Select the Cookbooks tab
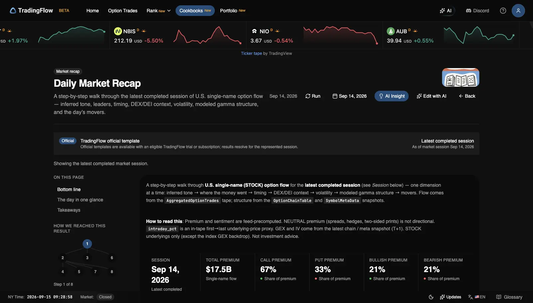The width and height of the screenshot is (533, 303). click(x=195, y=11)
